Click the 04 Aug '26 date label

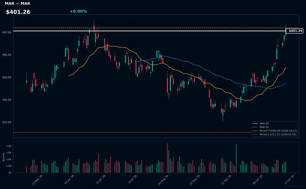pyautogui.click(x=163, y=180)
